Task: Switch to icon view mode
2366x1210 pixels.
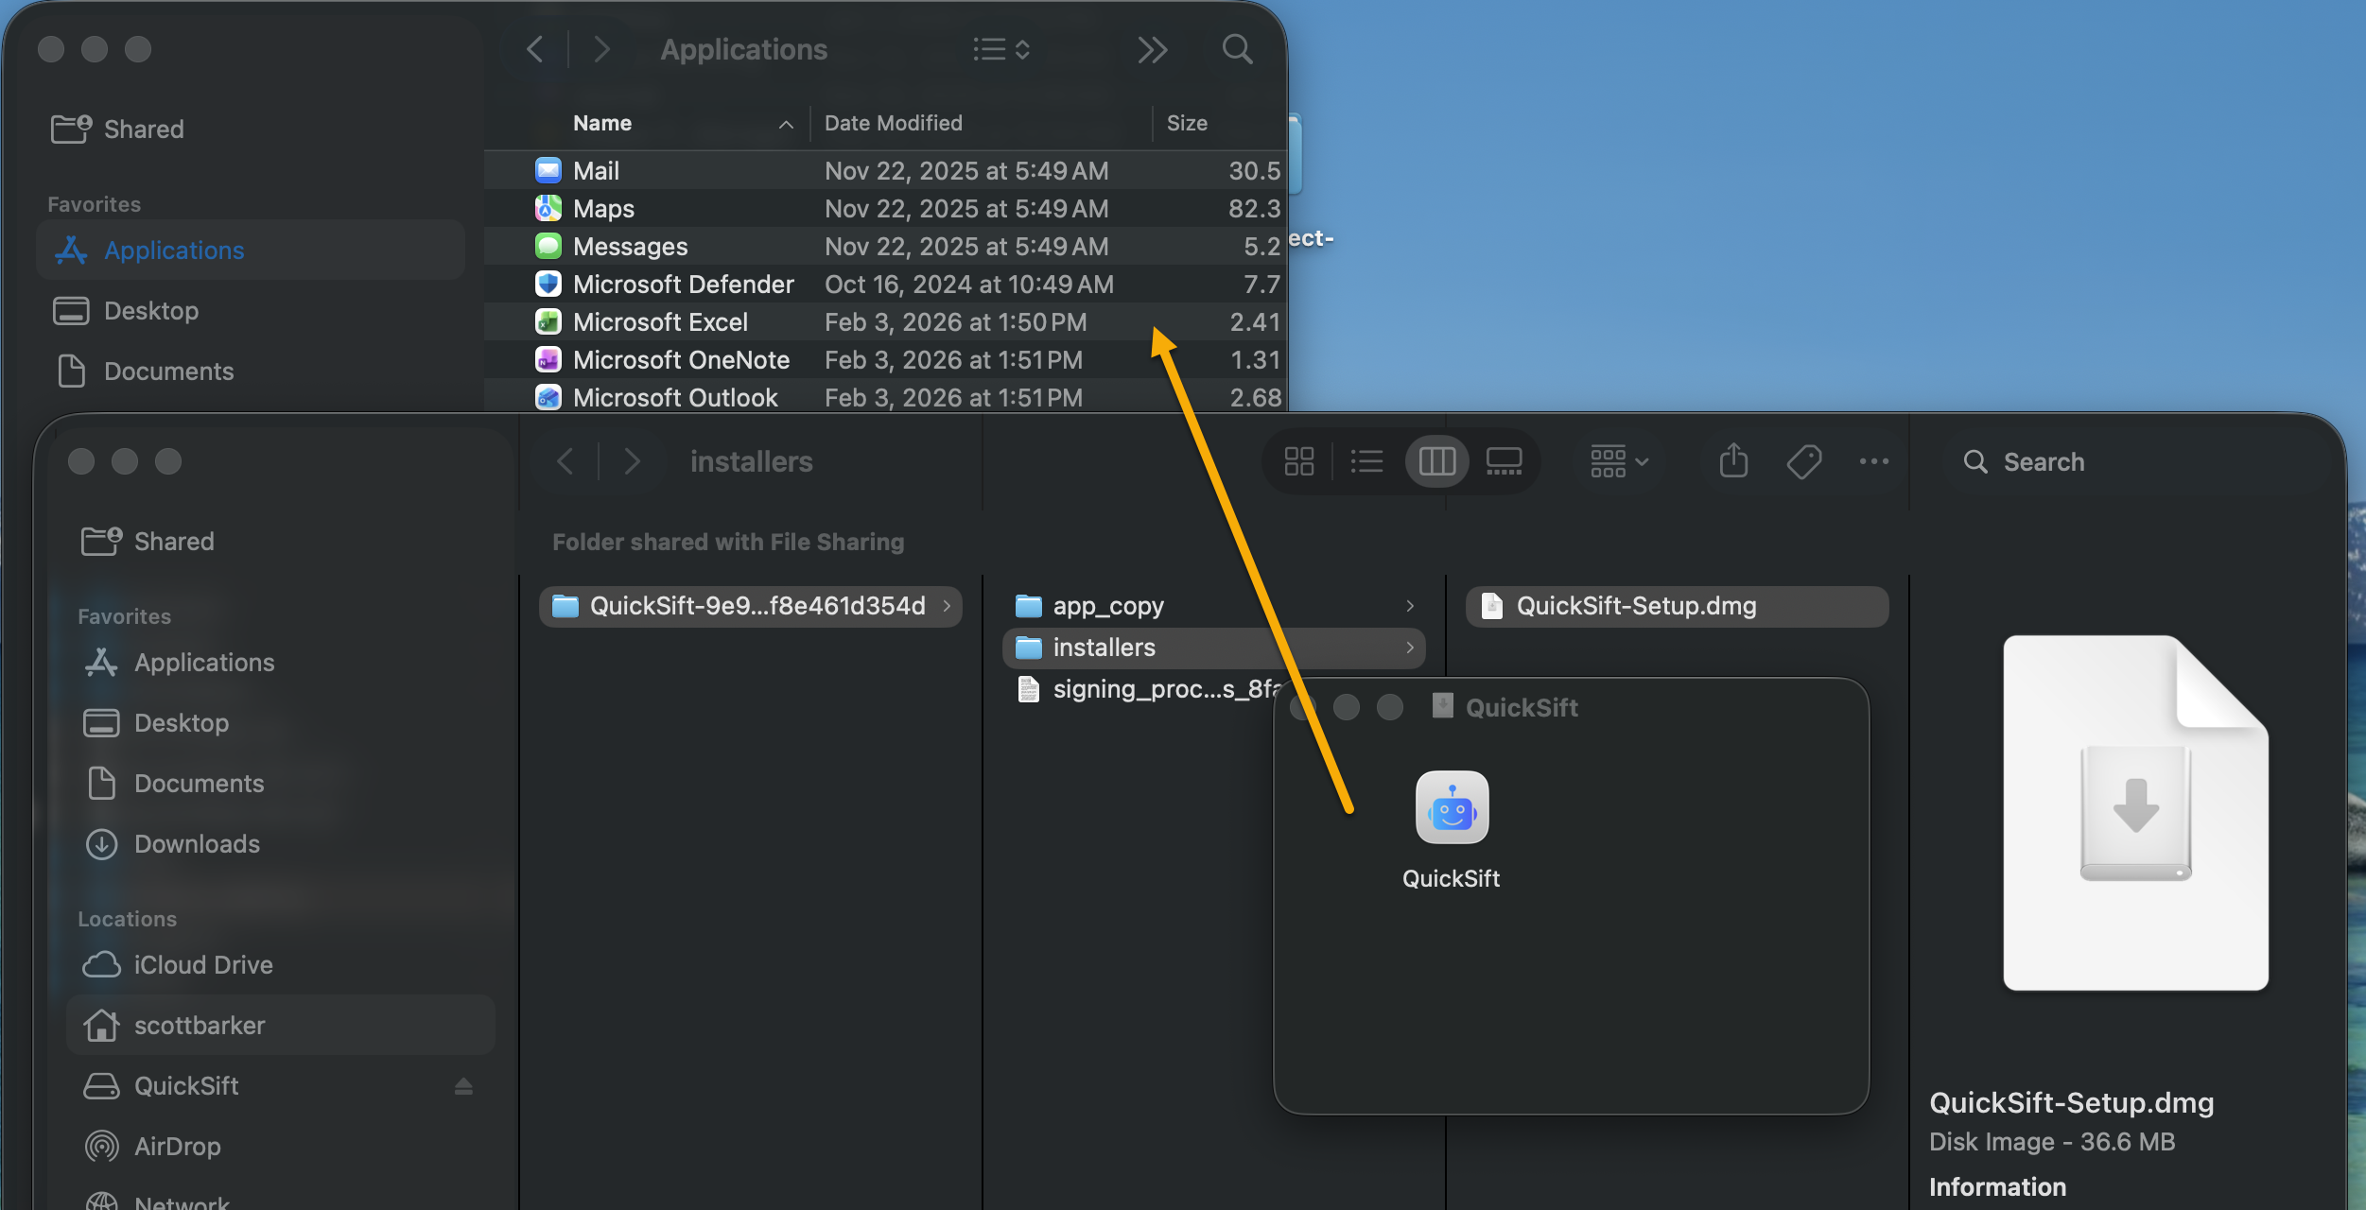Action: pyautogui.click(x=1297, y=461)
